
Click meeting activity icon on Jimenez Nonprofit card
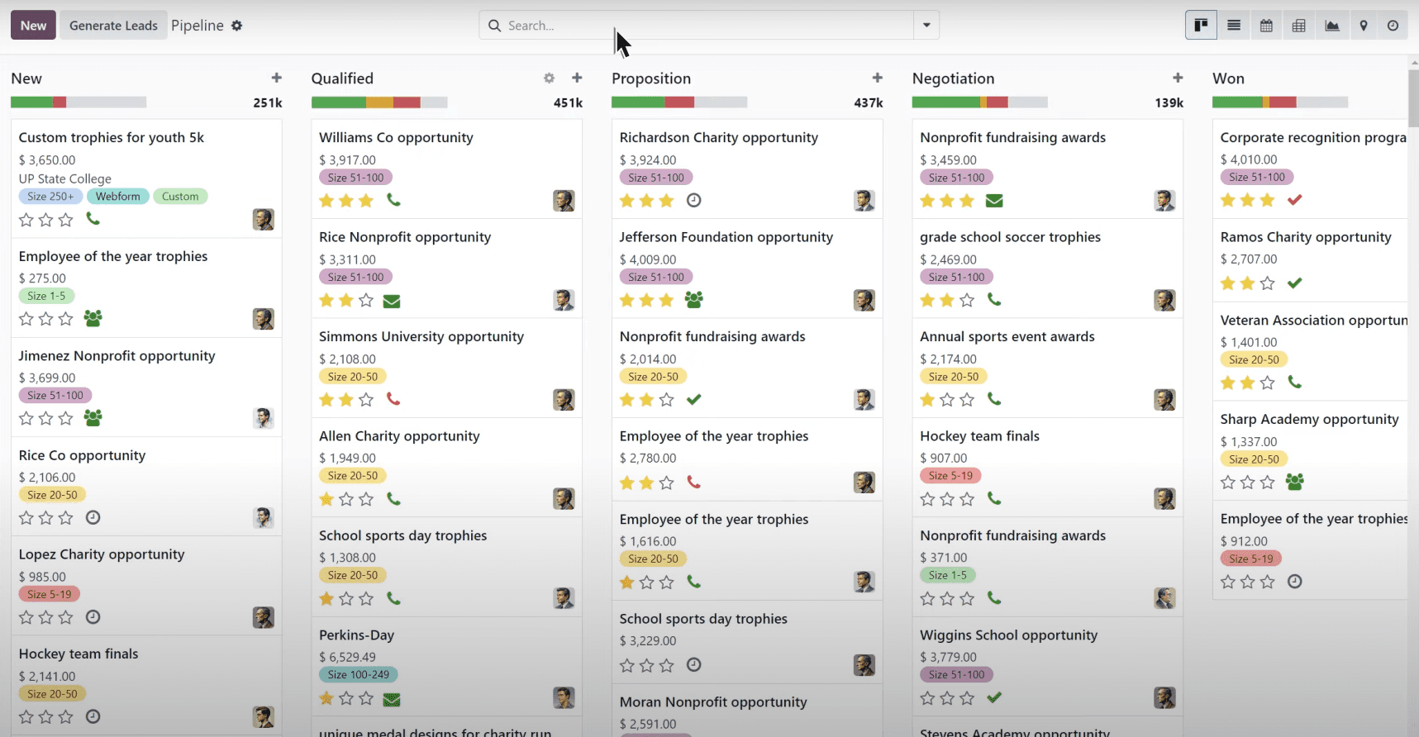tap(93, 418)
